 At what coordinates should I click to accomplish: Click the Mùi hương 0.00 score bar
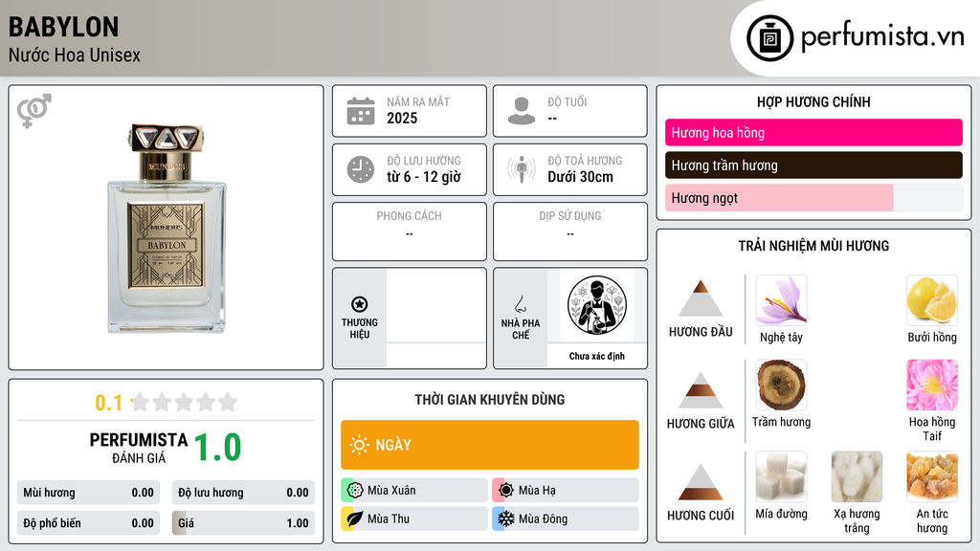[x=89, y=493]
